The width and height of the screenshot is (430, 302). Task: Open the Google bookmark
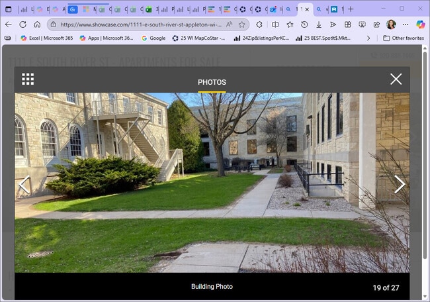pos(153,38)
